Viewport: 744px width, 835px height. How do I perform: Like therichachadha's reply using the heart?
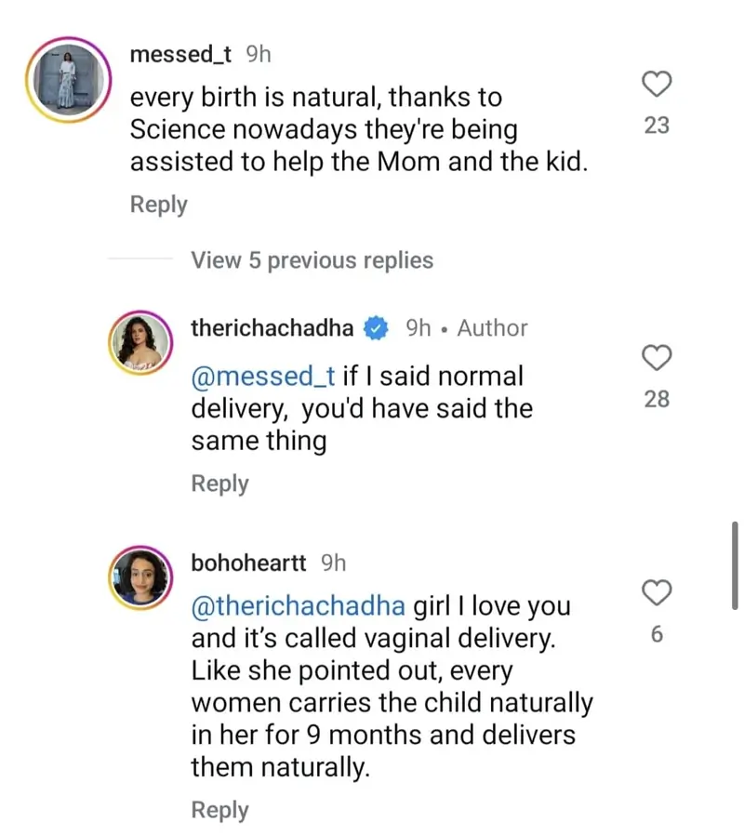click(x=657, y=357)
